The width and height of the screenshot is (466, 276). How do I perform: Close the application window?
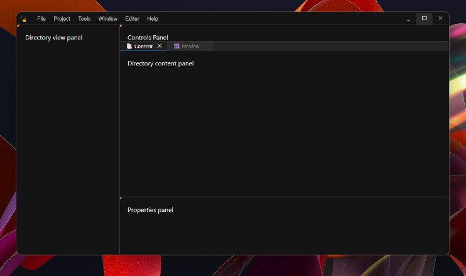coord(440,19)
